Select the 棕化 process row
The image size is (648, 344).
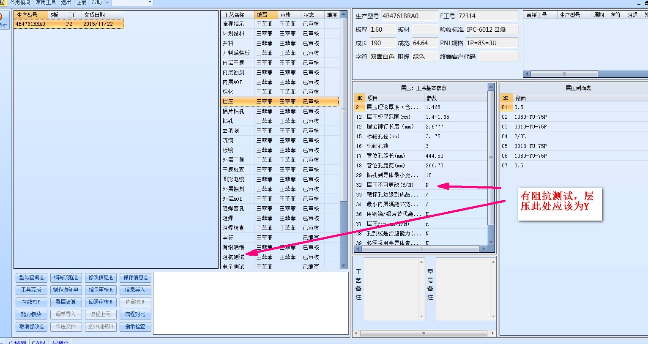(280, 92)
